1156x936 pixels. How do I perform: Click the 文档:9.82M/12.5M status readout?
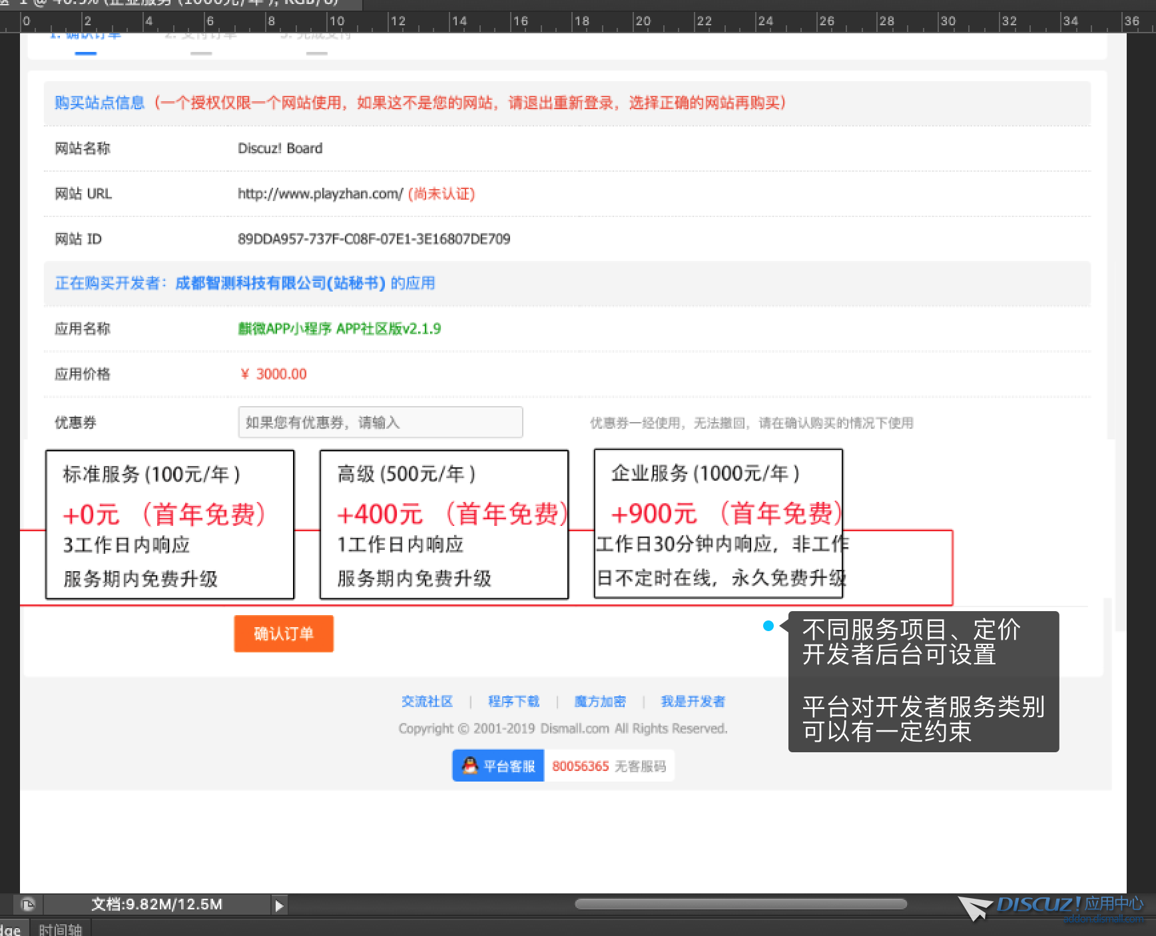[156, 904]
